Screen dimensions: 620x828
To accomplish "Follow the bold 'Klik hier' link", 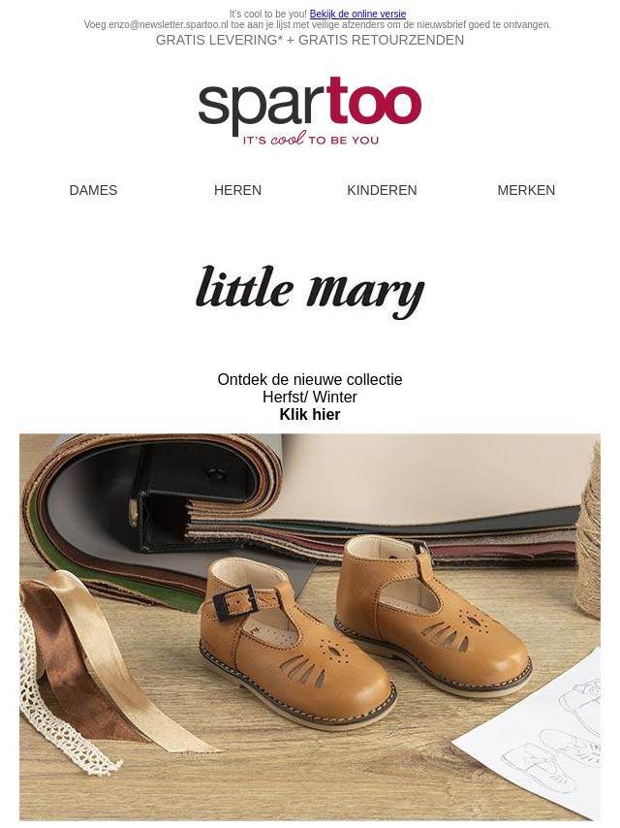I will click(310, 415).
